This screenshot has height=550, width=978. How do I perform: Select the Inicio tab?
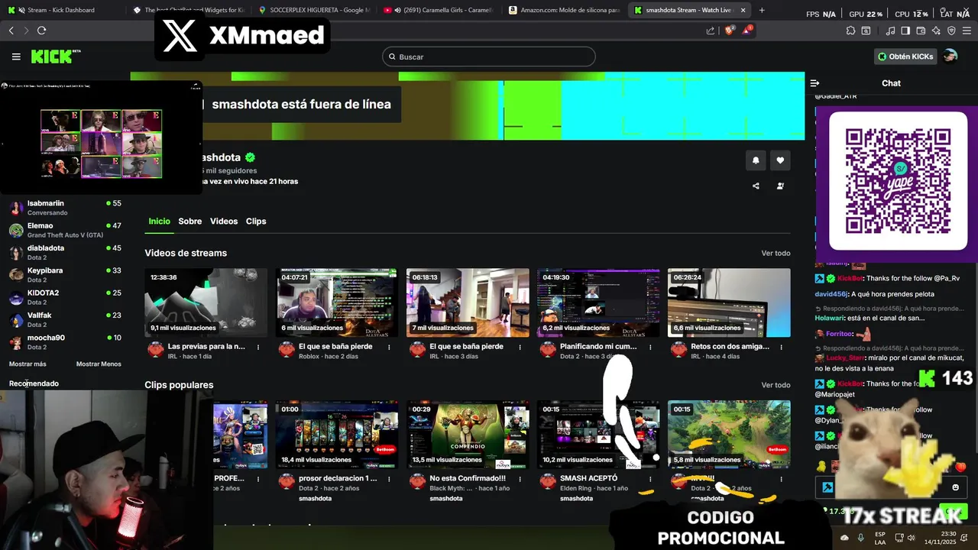click(159, 222)
